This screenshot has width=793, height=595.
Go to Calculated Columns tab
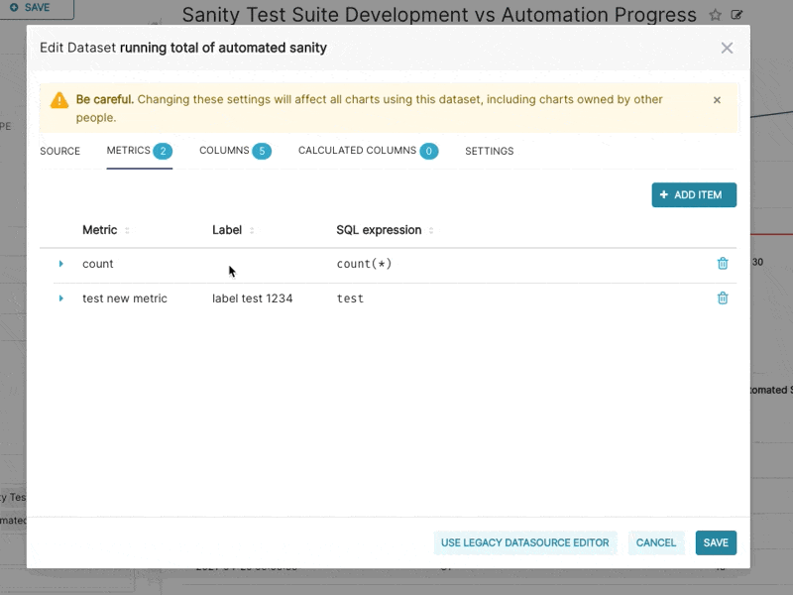[x=368, y=151]
